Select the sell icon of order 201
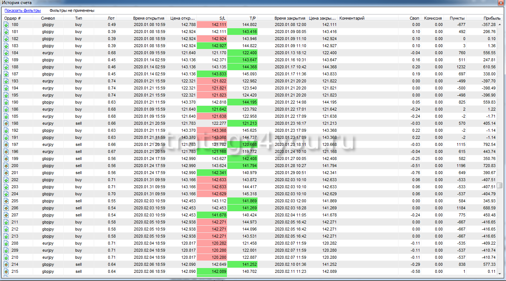 (6, 173)
